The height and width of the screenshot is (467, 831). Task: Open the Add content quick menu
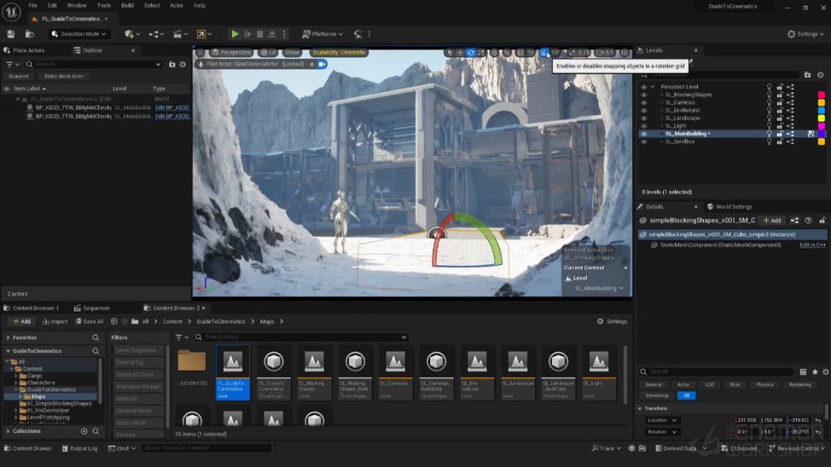[131, 34]
